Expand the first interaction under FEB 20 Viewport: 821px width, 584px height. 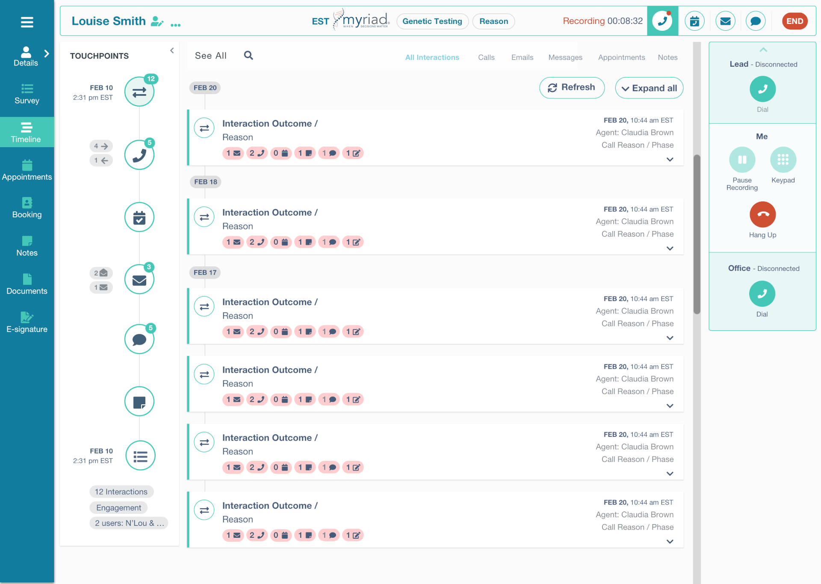[x=670, y=160]
